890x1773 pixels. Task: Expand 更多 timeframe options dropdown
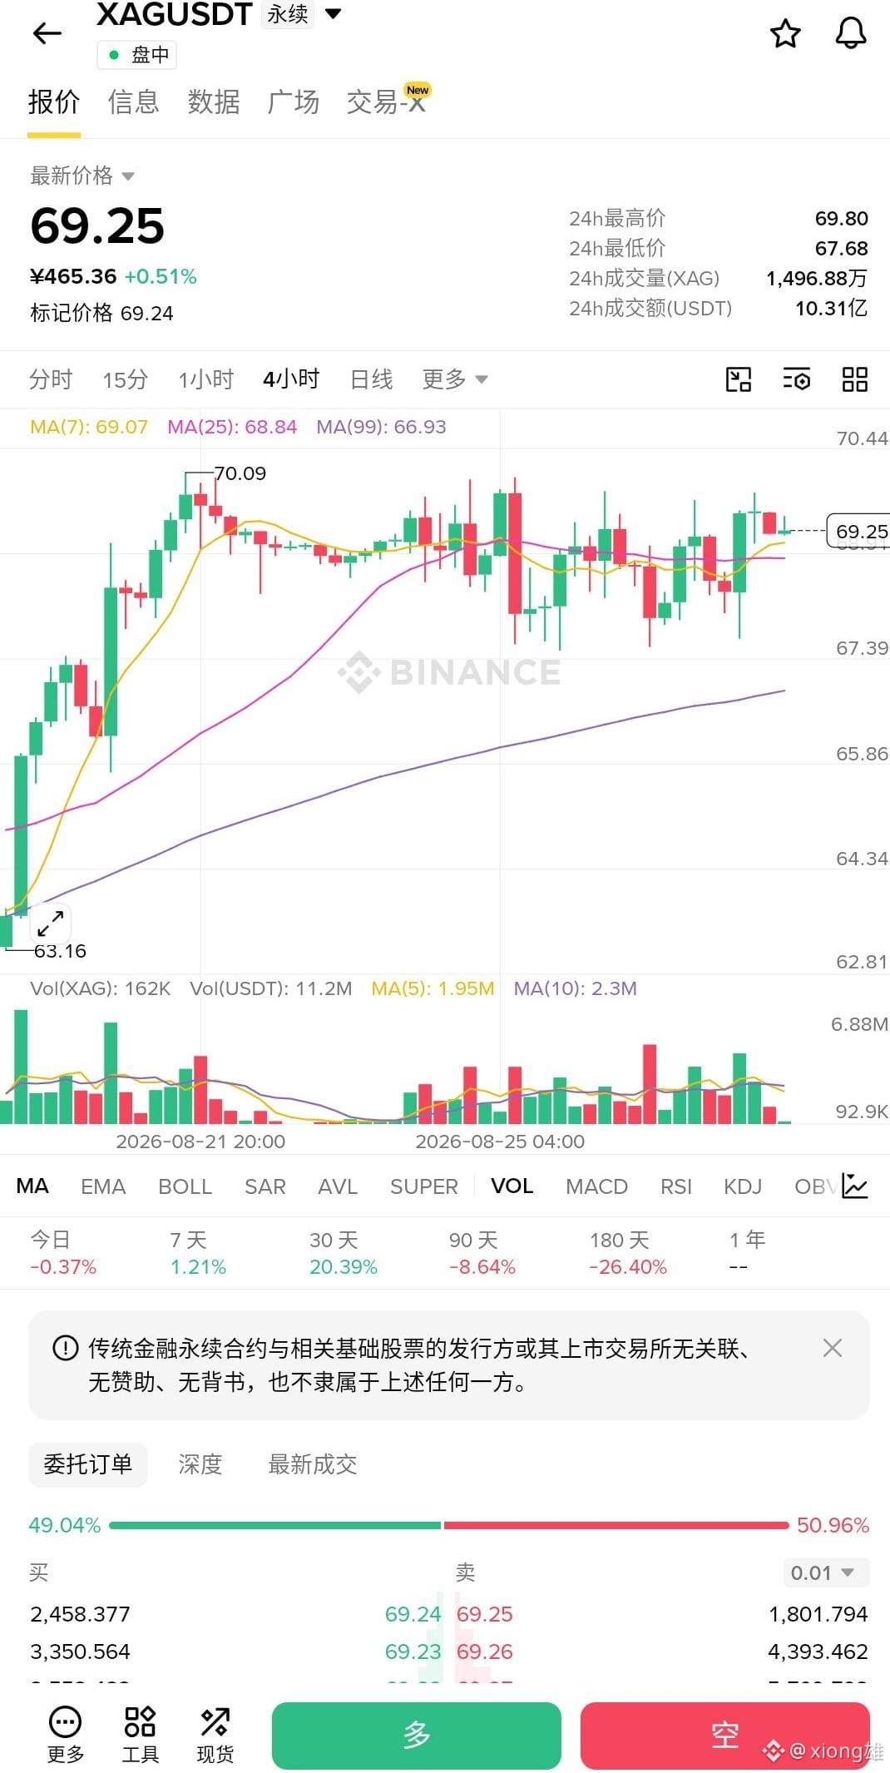tap(454, 379)
